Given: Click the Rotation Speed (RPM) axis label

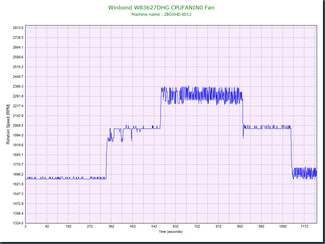Looking at the screenshot, I should click(x=8, y=125).
